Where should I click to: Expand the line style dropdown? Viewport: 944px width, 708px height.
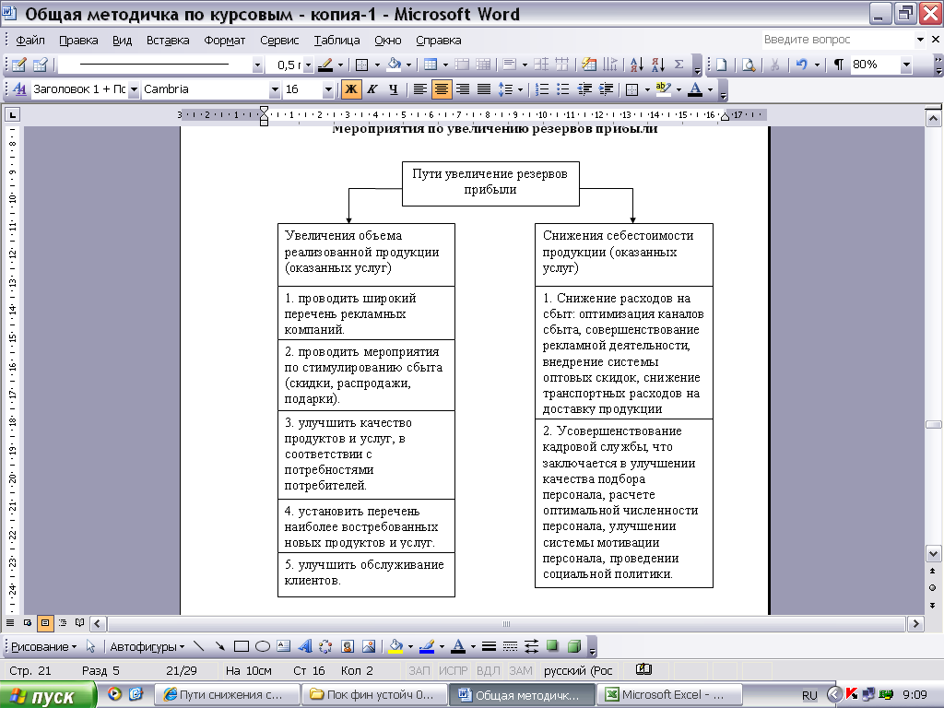click(257, 65)
